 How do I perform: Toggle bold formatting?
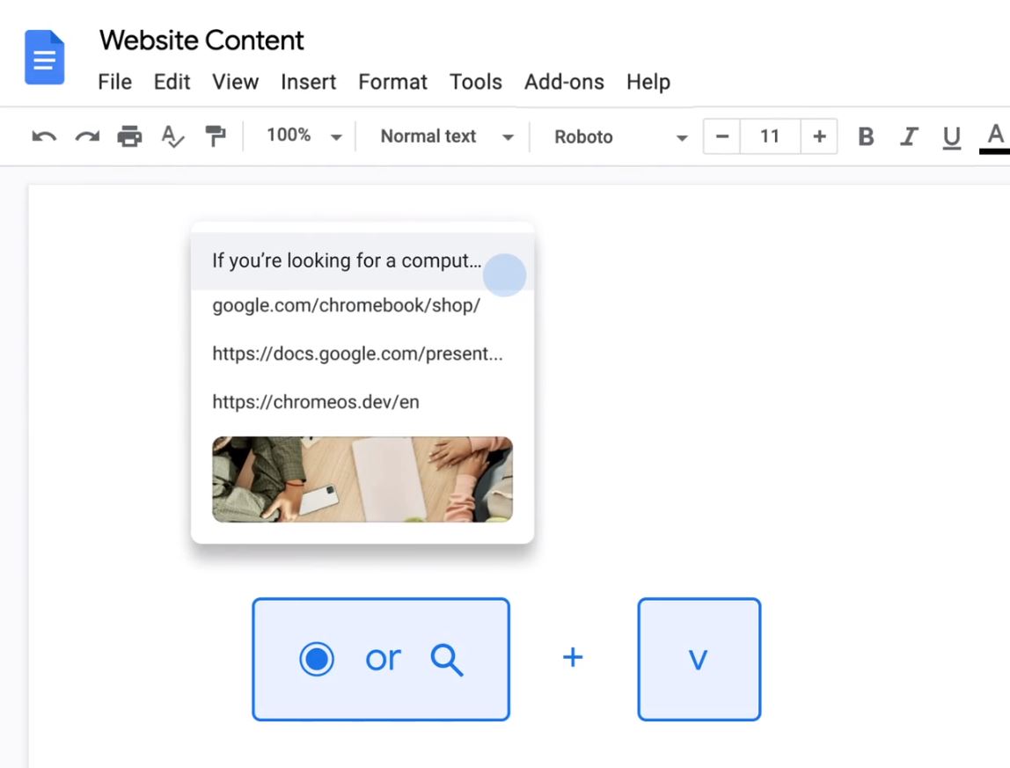[x=866, y=136]
